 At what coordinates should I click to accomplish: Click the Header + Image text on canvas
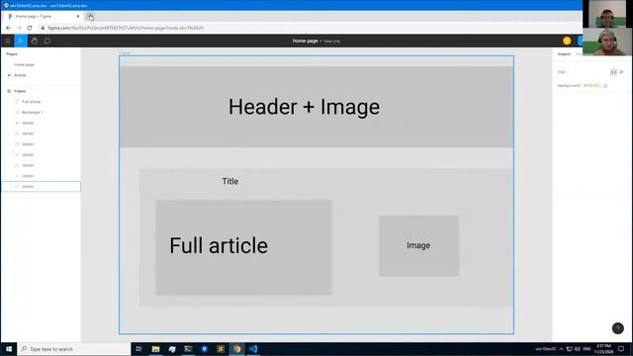(304, 107)
